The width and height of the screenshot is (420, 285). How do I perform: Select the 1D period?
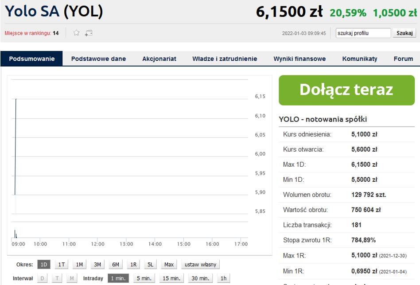coord(44,264)
